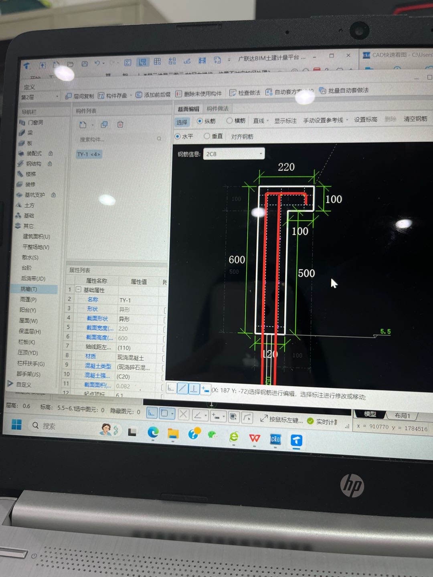Select the 垂直 radio button
Image resolution: width=433 pixels, height=577 pixels.
(x=207, y=136)
